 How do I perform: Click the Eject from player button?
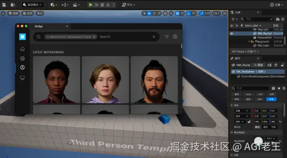[108, 5]
